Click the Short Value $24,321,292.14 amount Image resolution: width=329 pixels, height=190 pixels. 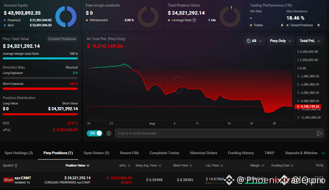point(63,109)
